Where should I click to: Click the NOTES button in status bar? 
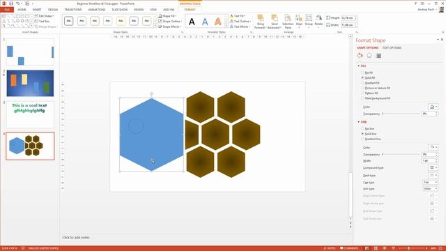330,248
